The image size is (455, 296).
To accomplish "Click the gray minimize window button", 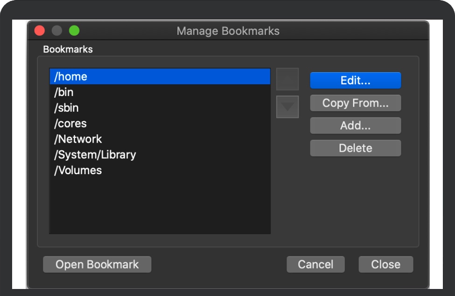I will tap(57, 31).
